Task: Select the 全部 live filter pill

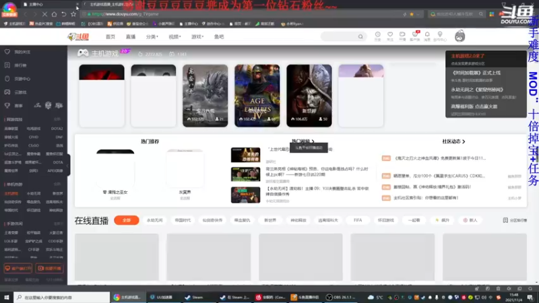Action: pyautogui.click(x=127, y=220)
